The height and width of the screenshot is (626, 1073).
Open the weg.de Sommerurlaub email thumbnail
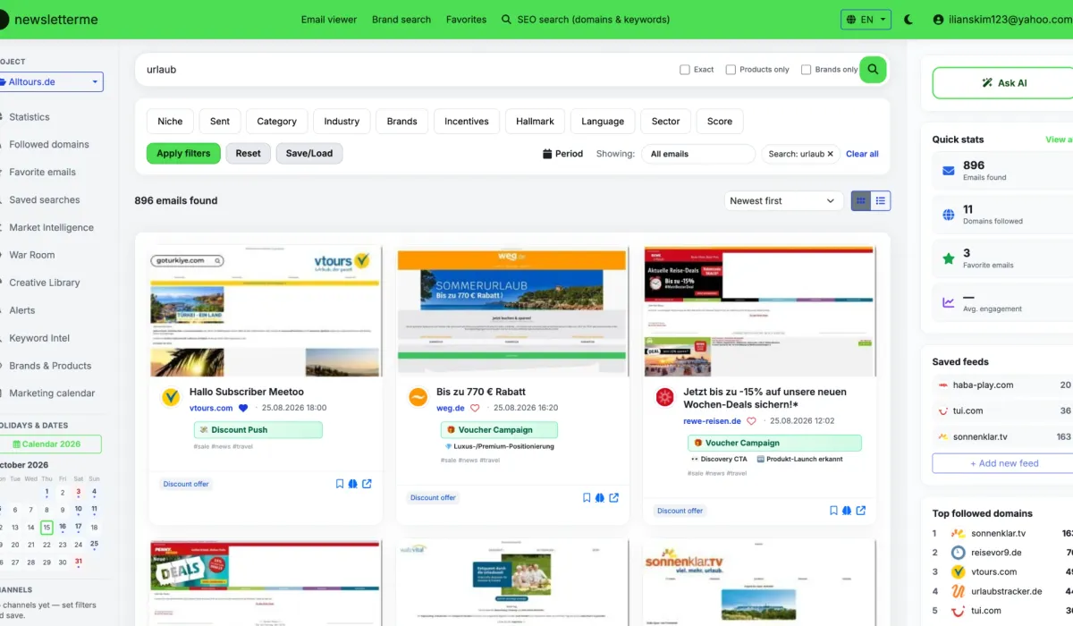click(511, 311)
